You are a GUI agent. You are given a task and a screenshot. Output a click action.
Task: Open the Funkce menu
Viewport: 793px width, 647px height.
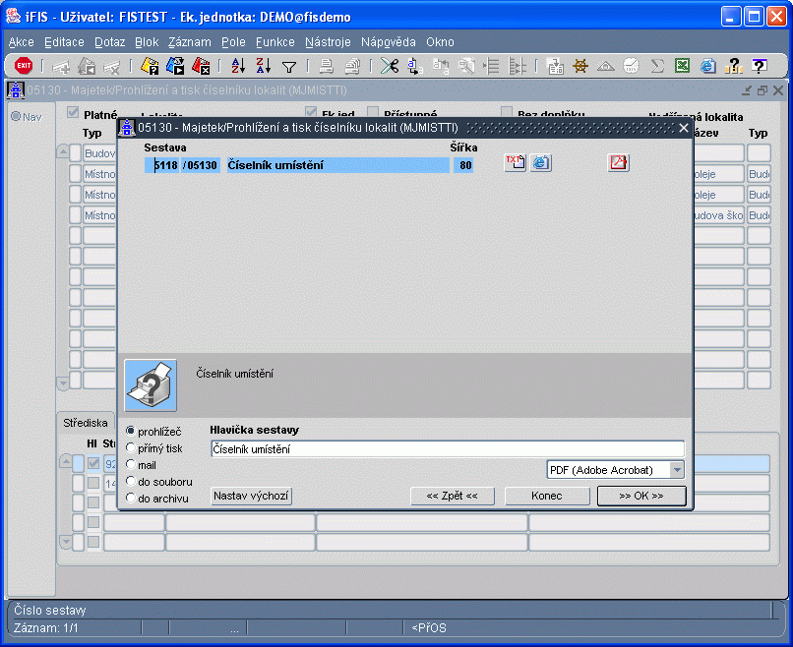[x=275, y=42]
